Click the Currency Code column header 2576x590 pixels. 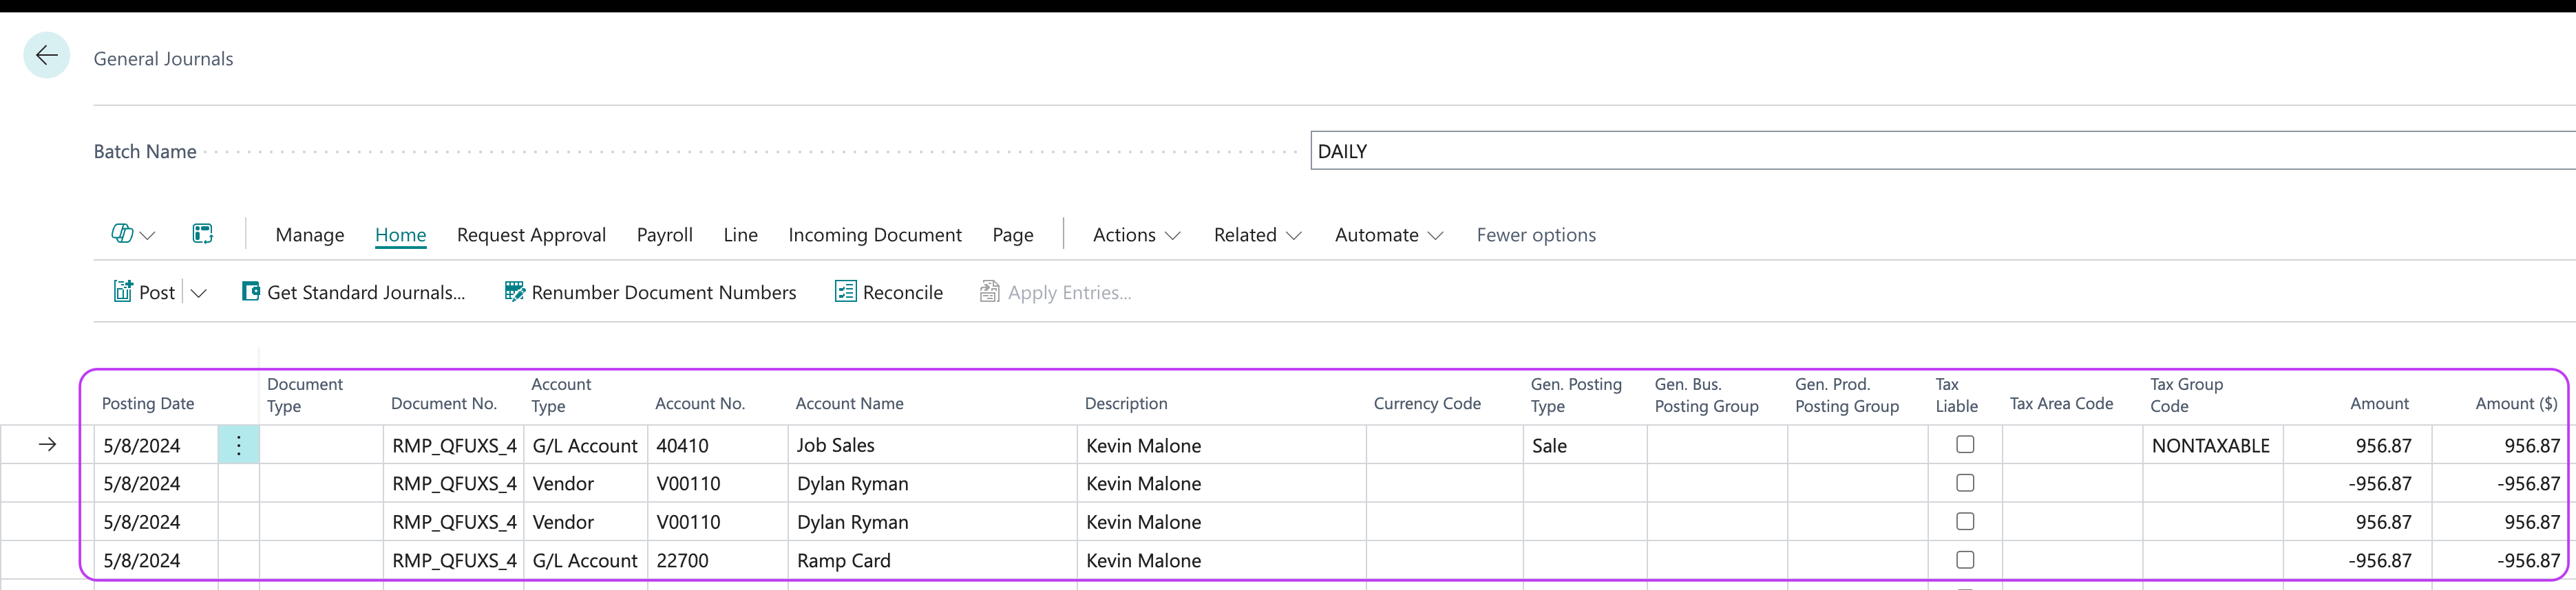pos(1426,404)
